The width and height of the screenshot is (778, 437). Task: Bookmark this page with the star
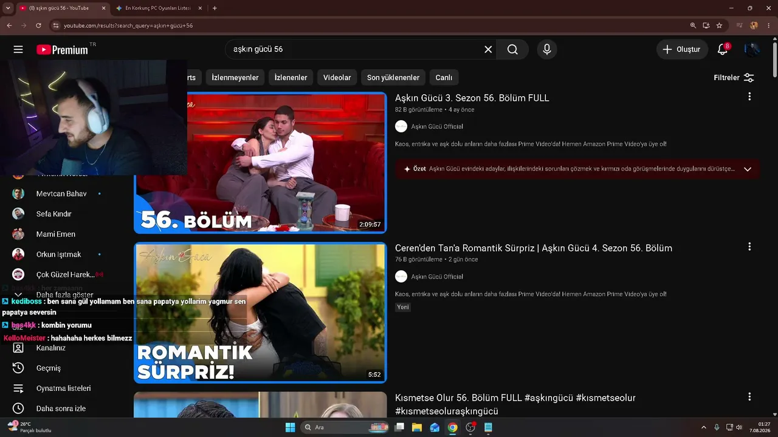pyautogui.click(x=720, y=25)
